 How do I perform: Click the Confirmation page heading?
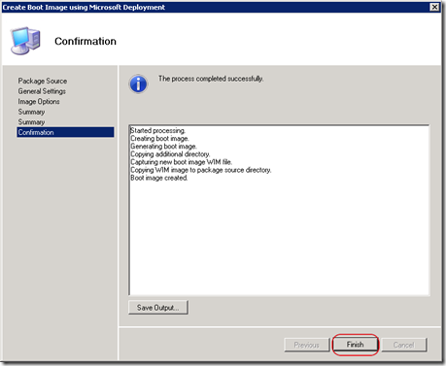(x=86, y=41)
